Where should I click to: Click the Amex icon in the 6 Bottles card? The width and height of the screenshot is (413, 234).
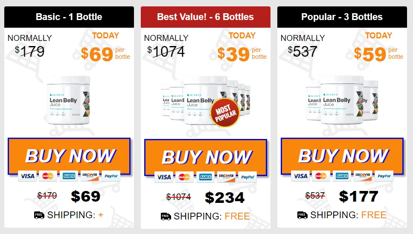(x=206, y=177)
